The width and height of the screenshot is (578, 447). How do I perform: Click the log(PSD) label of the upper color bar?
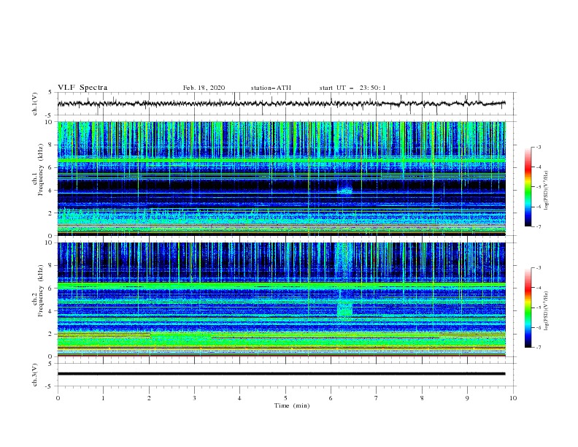tap(546, 191)
